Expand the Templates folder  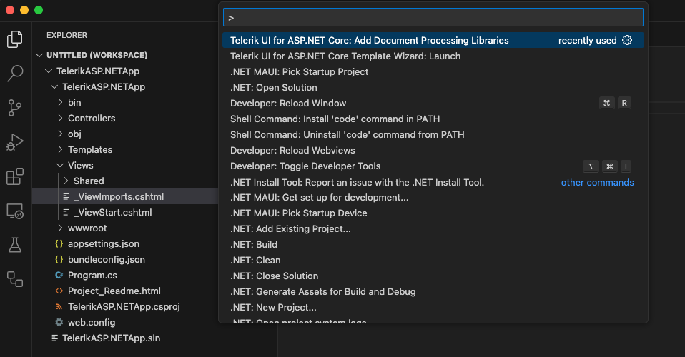click(60, 149)
